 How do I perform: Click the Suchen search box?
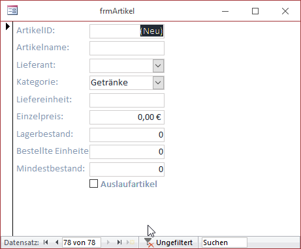coord(225,242)
